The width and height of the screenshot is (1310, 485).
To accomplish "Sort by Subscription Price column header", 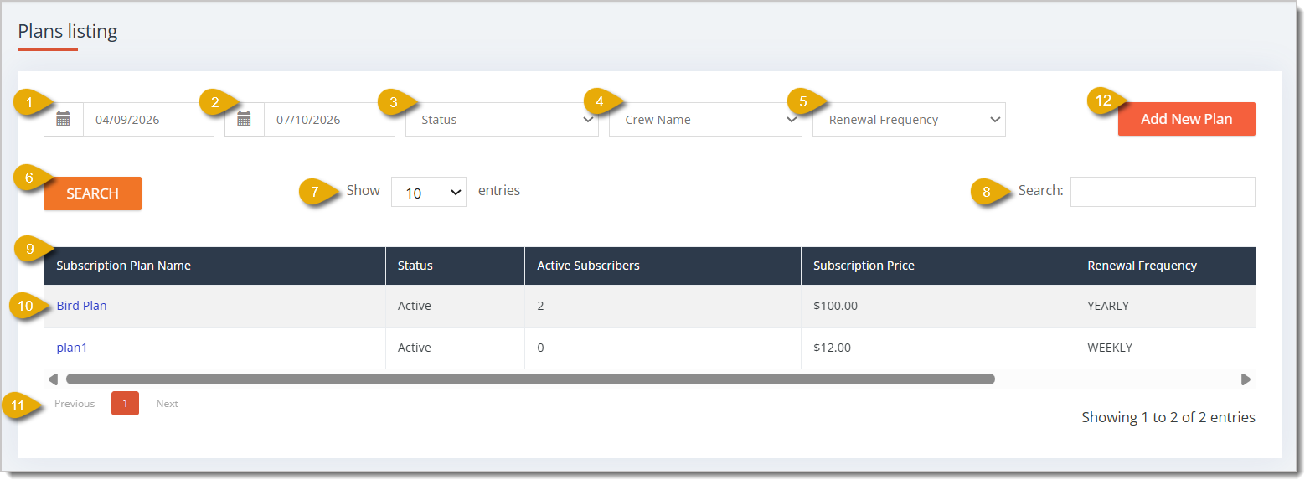I will coord(938,266).
